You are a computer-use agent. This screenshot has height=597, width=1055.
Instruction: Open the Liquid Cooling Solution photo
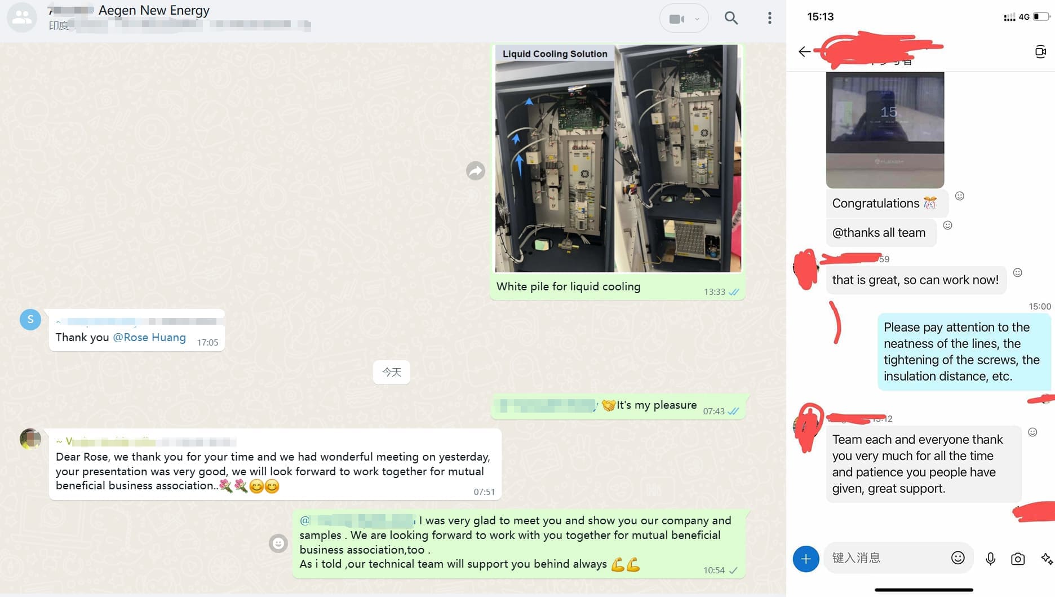[618, 158]
